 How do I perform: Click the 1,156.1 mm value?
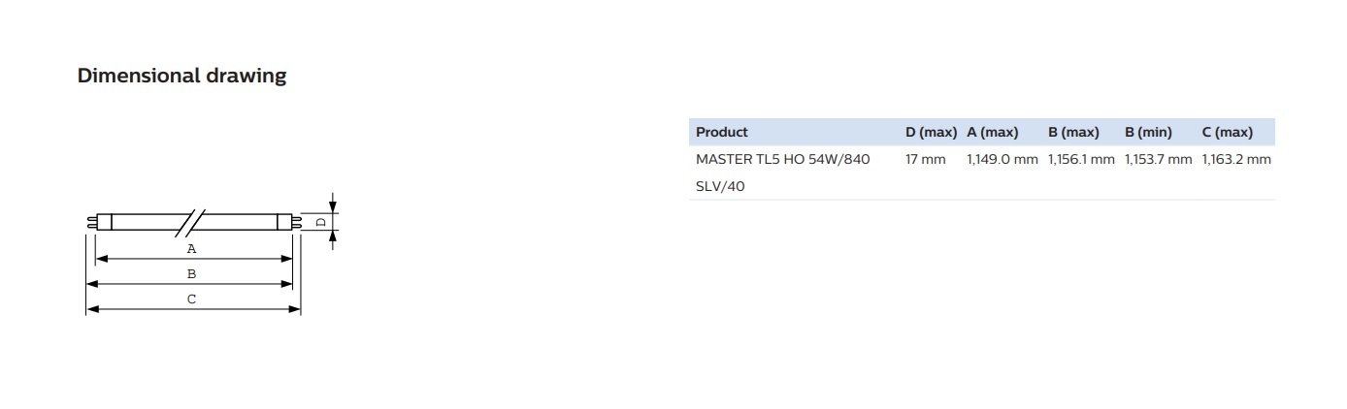1081,159
